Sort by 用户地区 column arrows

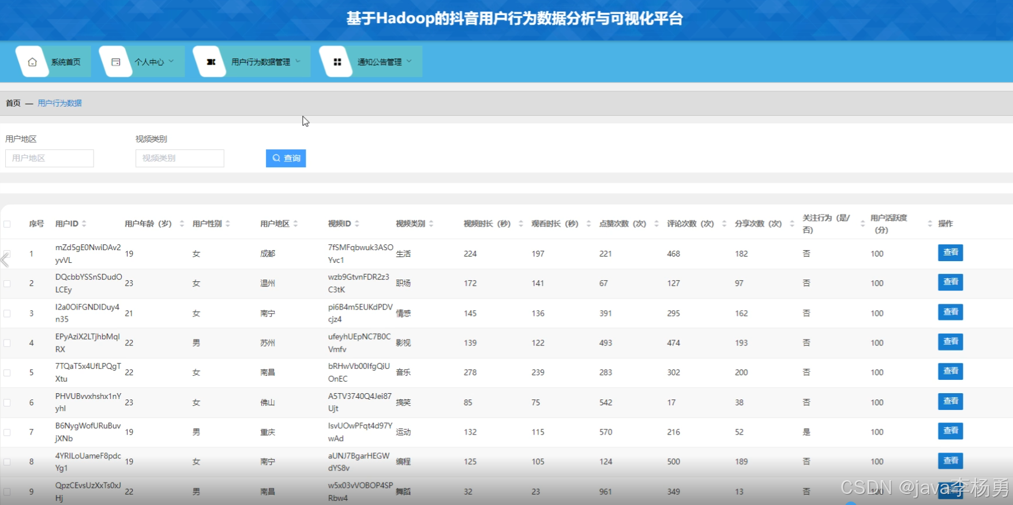(295, 224)
